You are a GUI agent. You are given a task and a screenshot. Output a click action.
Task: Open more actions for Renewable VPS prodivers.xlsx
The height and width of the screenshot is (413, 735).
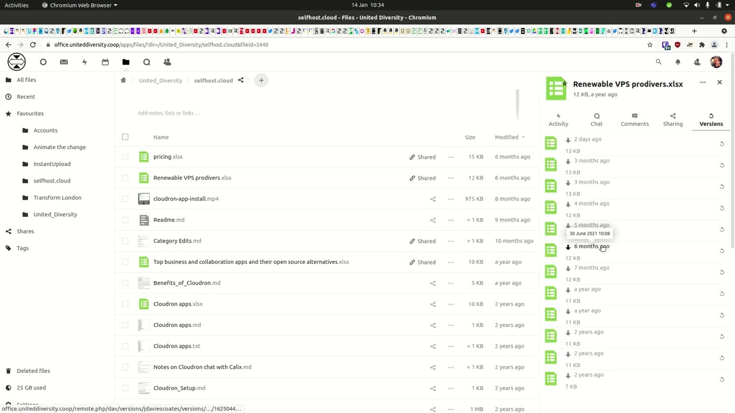point(451,178)
